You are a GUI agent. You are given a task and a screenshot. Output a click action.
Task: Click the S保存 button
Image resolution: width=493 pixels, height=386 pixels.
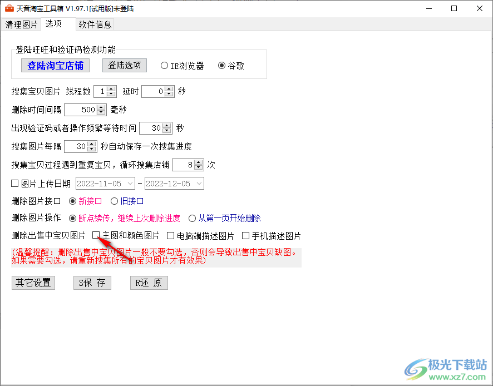tap(92, 283)
